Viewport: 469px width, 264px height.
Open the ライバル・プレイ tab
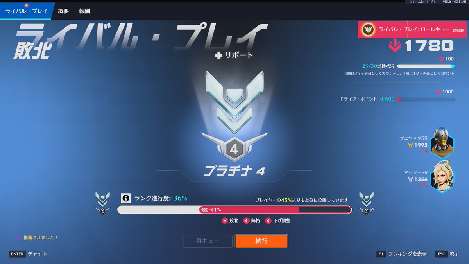[x=26, y=11]
